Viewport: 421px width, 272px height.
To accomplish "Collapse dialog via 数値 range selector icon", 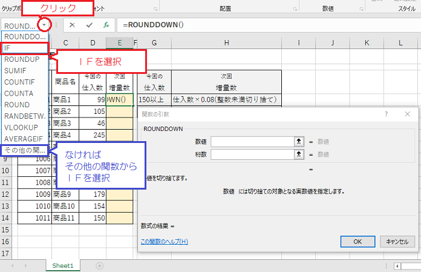I will [x=299, y=142].
